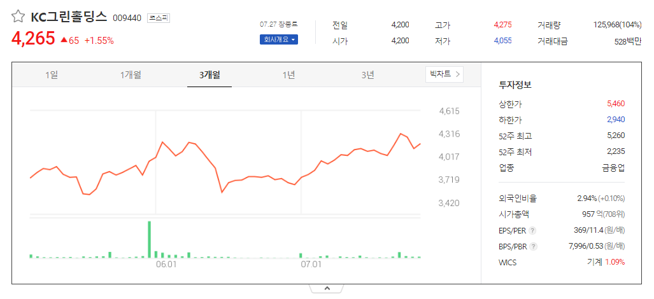Collapse the chart panel with up chevron
The height and width of the screenshot is (299, 654).
tap(327, 288)
